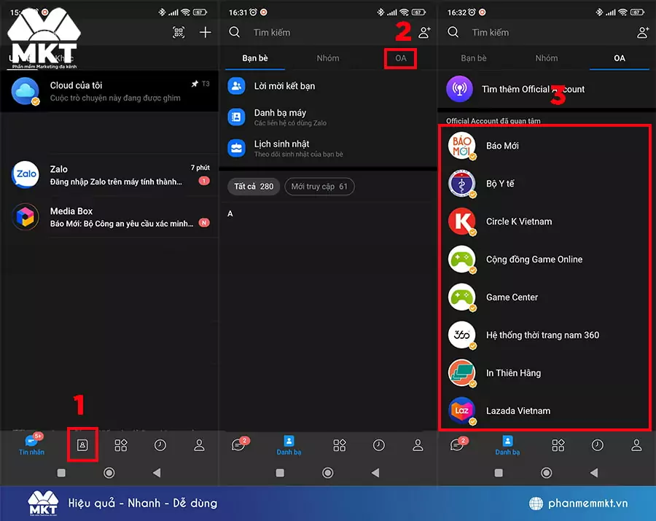
Task: Open Danh bạ máy
Action: click(x=328, y=117)
